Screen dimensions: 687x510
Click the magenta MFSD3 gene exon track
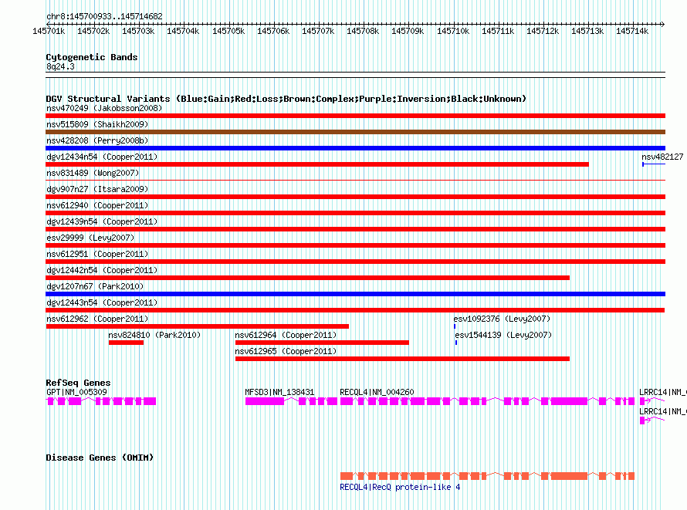[x=291, y=401]
